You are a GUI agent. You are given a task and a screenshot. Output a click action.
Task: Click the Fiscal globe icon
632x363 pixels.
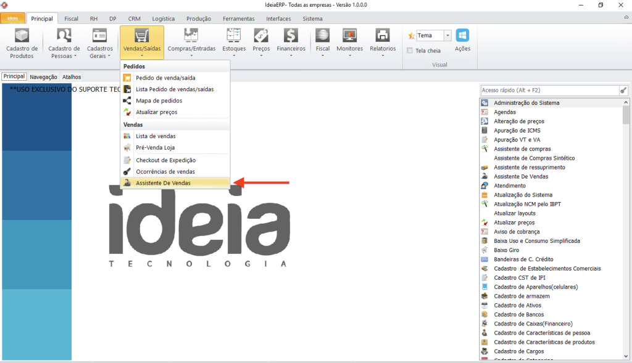point(322,36)
